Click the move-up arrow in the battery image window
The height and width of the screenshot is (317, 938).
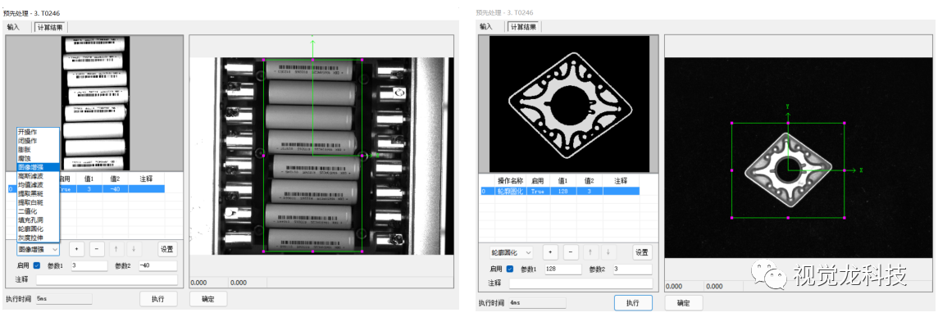coord(116,248)
